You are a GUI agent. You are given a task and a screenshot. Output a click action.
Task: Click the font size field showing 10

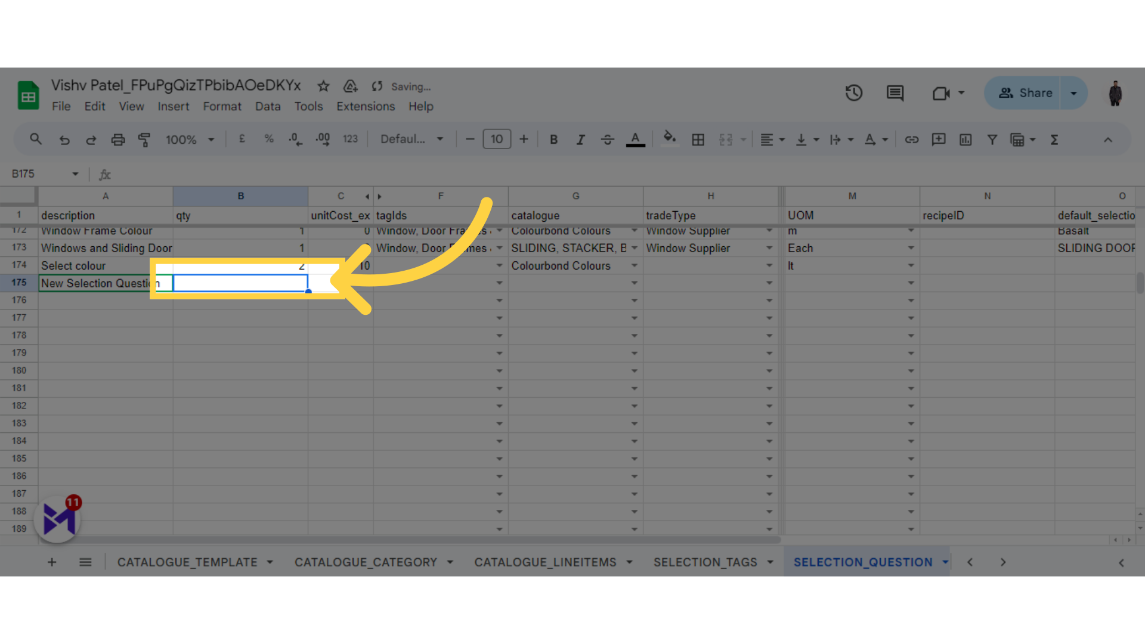click(x=497, y=140)
